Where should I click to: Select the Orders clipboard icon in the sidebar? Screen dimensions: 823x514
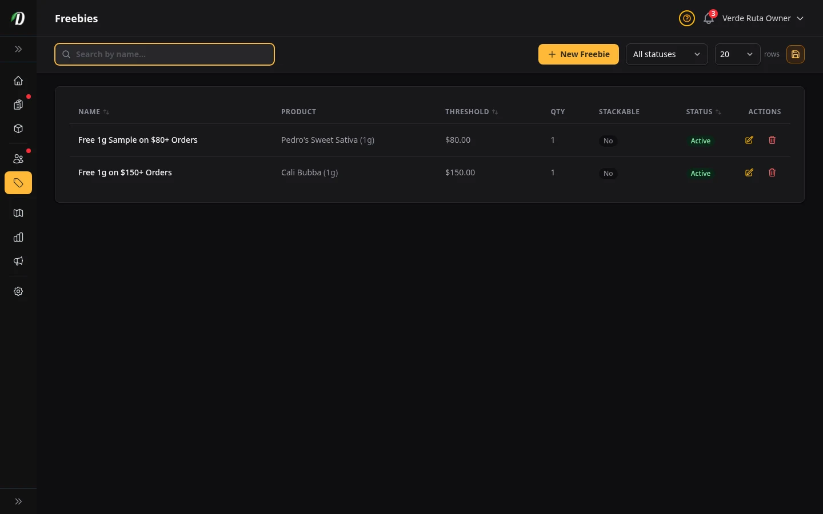click(18, 105)
